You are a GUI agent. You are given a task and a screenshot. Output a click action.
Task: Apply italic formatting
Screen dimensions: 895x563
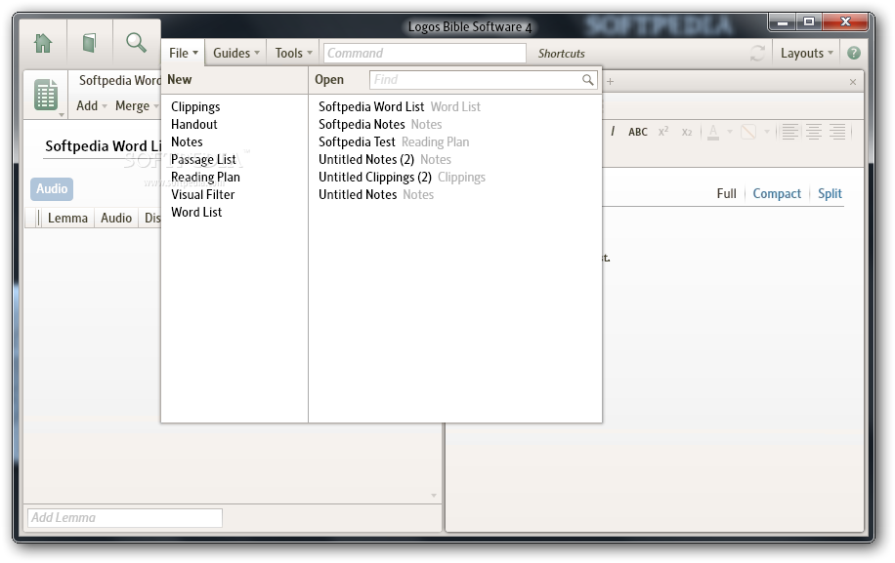click(613, 132)
